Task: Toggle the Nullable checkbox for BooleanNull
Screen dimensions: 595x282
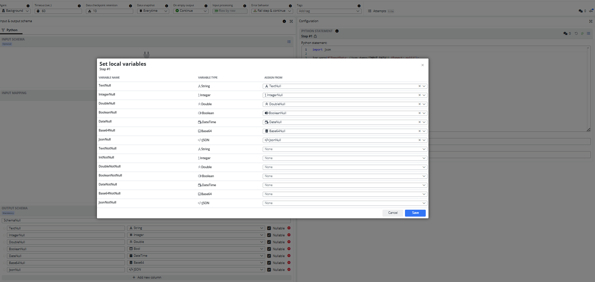Action: point(269,249)
